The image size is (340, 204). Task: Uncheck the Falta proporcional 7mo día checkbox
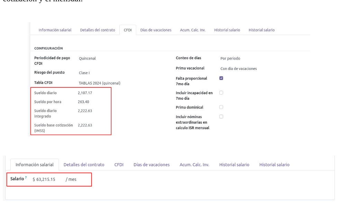click(x=221, y=78)
